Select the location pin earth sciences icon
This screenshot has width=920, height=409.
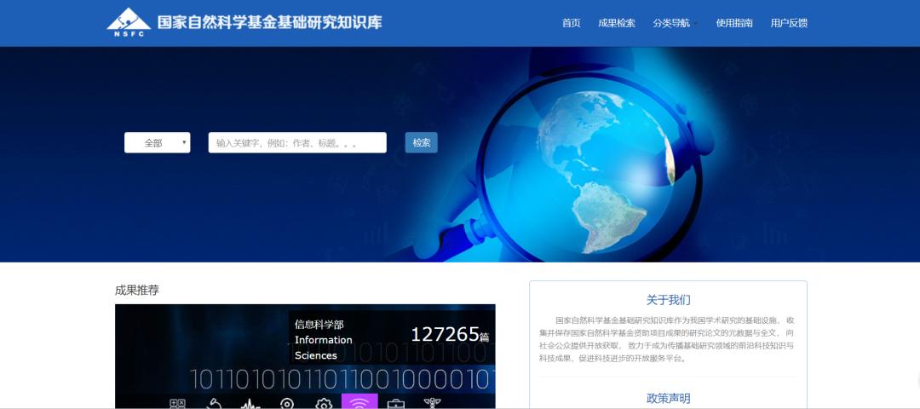tap(287, 403)
